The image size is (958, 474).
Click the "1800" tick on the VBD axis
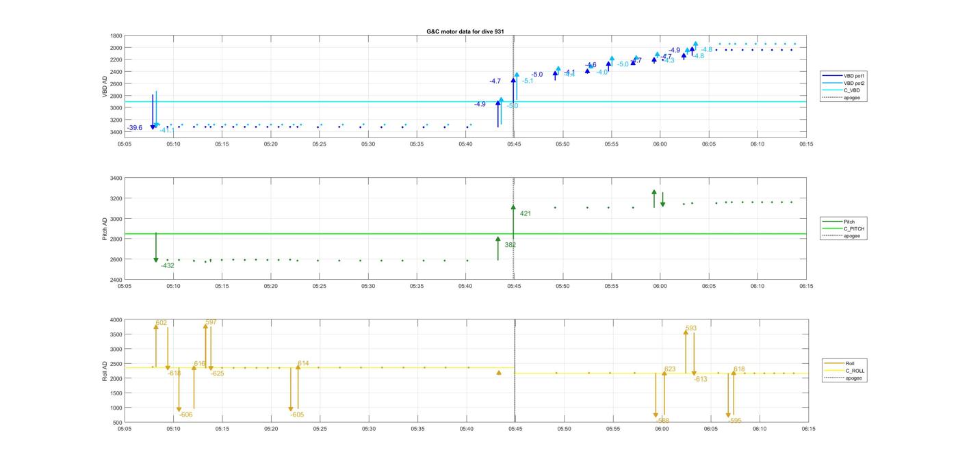tap(116, 36)
